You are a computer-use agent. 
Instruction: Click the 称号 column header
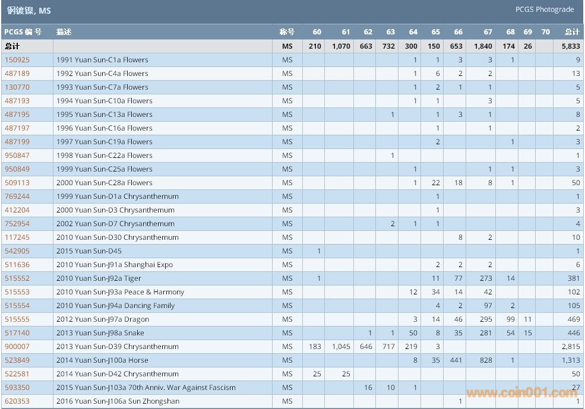287,32
